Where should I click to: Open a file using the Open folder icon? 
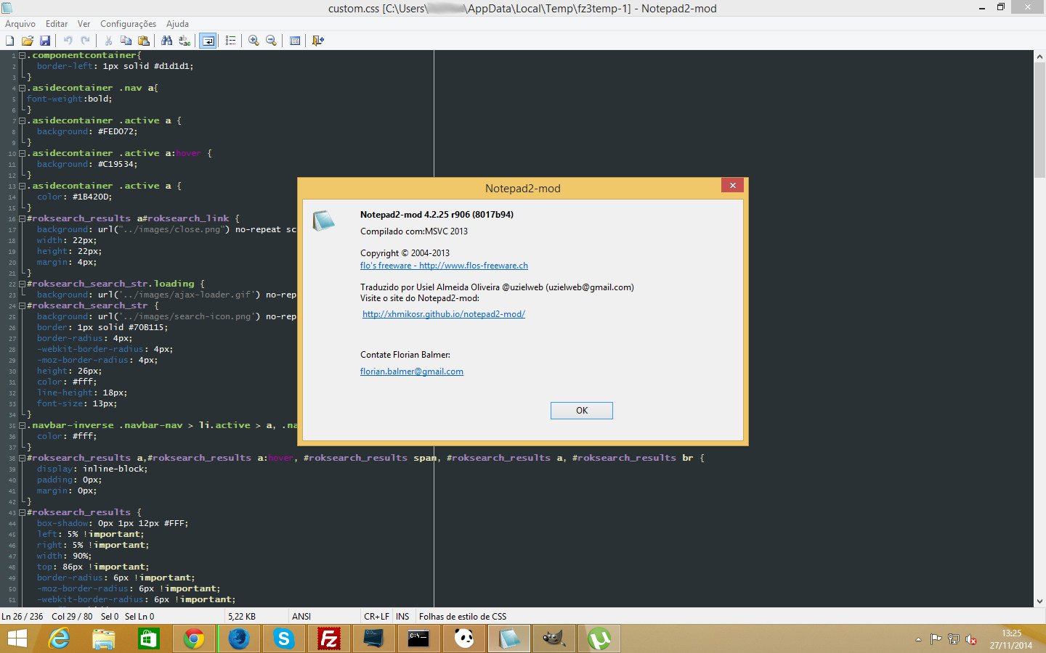pyautogui.click(x=28, y=41)
